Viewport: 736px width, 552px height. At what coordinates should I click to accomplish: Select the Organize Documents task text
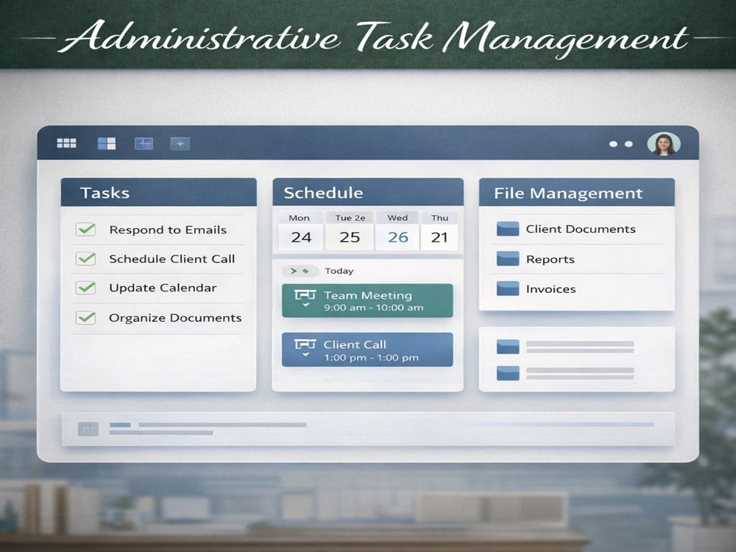coord(175,318)
